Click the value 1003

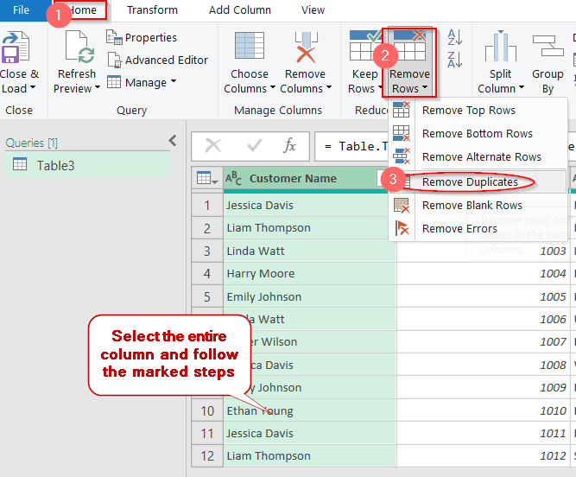coord(553,251)
